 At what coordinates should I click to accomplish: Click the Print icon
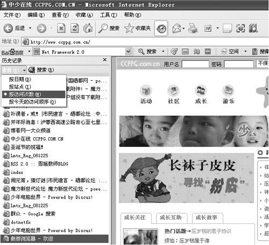(193, 29)
